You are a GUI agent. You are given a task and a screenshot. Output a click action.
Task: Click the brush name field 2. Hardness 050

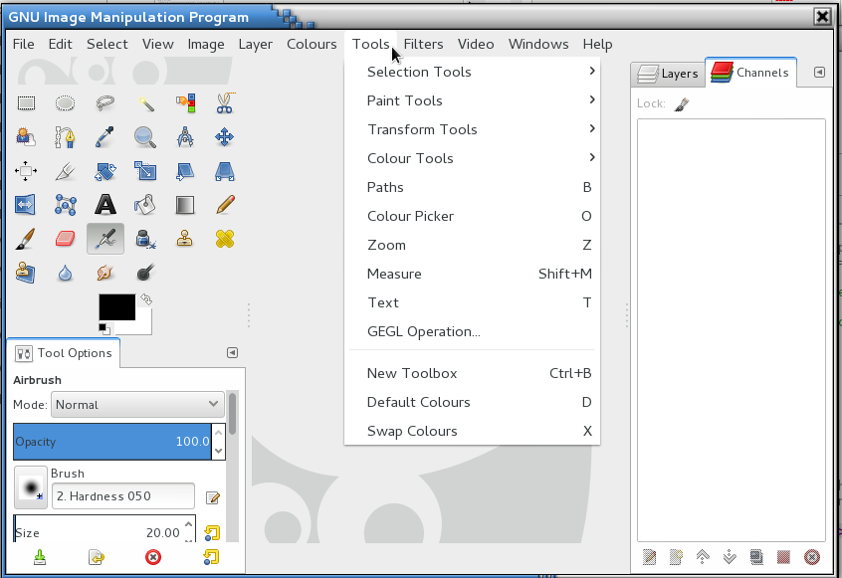pos(123,495)
